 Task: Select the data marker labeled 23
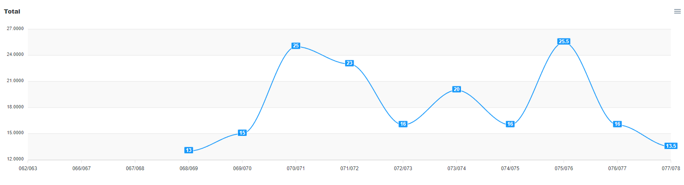(349, 63)
